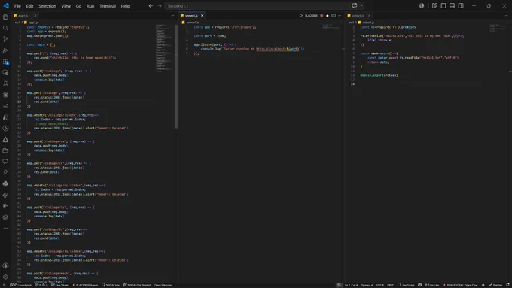Click the zoom magnifier in status bar
This screenshot has width=512, height=288.
(340, 285)
